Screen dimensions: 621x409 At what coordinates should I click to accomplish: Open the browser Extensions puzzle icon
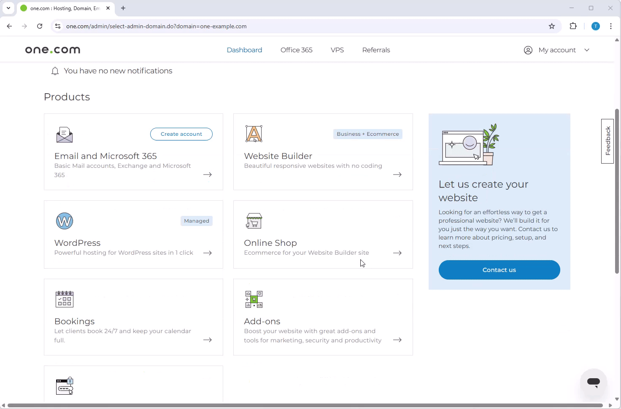[x=573, y=26]
